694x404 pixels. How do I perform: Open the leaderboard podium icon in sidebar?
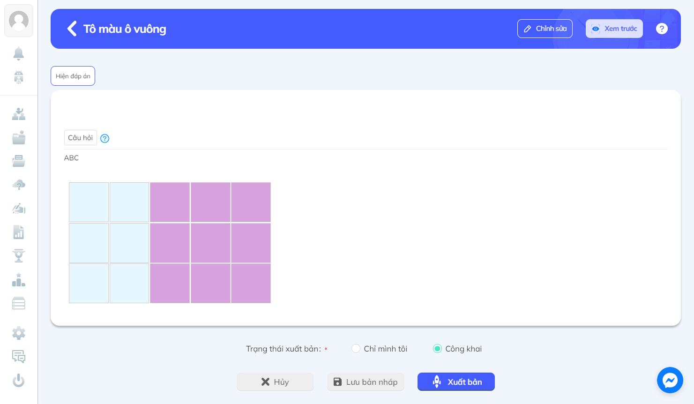(19, 280)
